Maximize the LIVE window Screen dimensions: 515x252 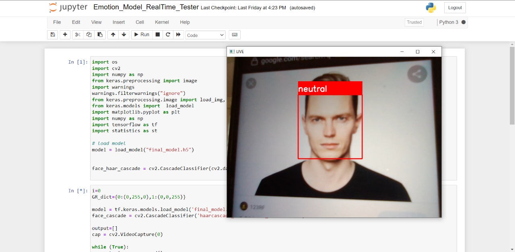(418, 51)
